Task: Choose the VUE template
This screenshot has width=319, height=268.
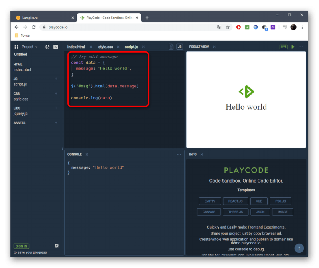Action: tap(259, 201)
